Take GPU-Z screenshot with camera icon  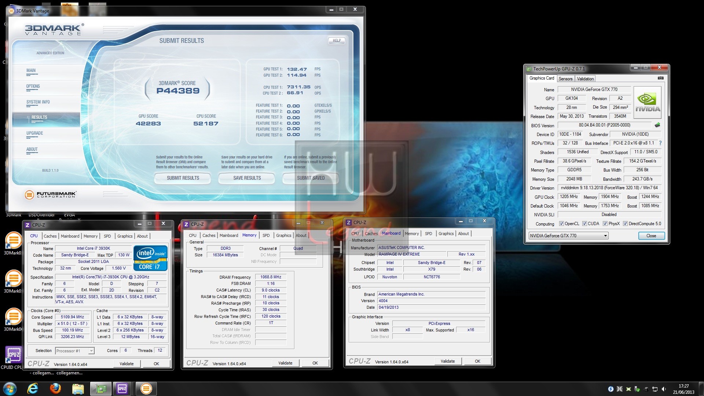660,78
